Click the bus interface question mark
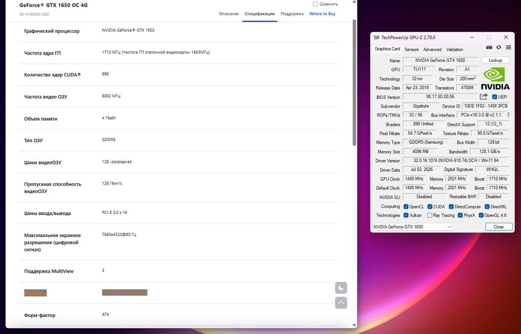Screen dimensions: 521x334 (508, 115)
